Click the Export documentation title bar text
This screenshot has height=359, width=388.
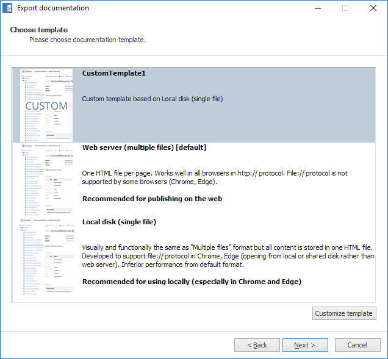pos(52,9)
